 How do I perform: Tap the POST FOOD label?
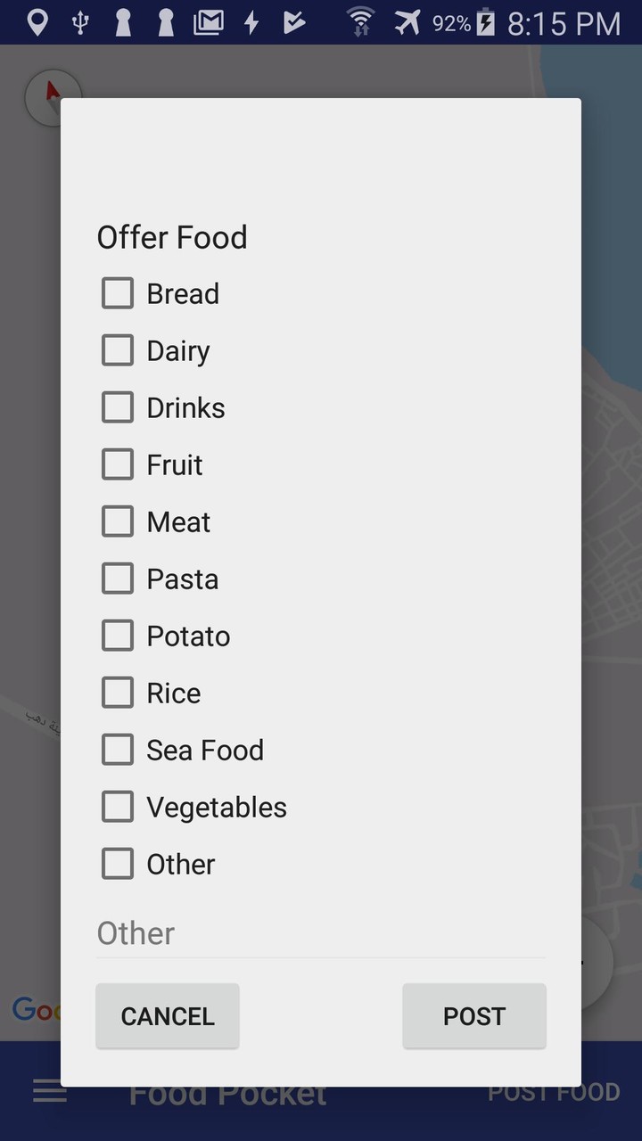[x=552, y=1090]
